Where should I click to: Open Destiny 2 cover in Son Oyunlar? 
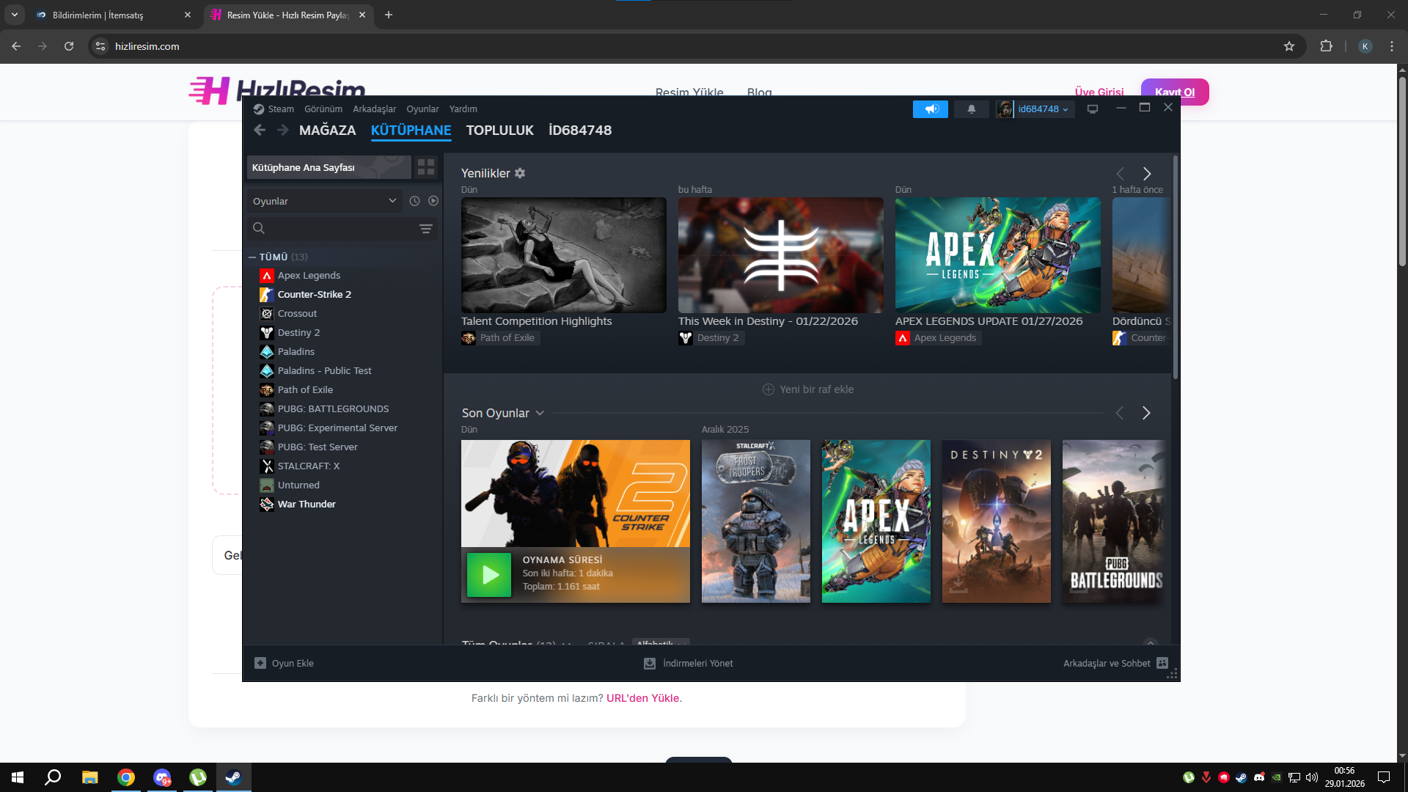coord(997,521)
